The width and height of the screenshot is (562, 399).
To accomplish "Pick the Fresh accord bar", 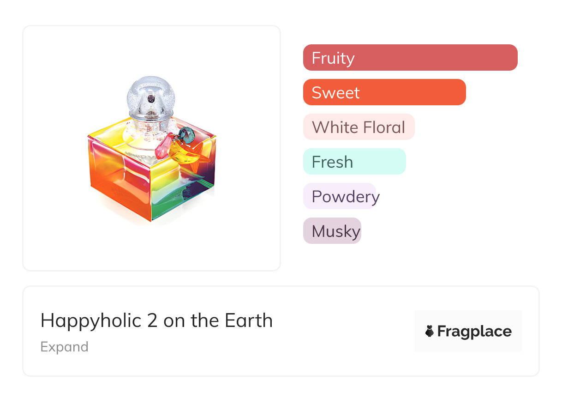I will 354,162.
